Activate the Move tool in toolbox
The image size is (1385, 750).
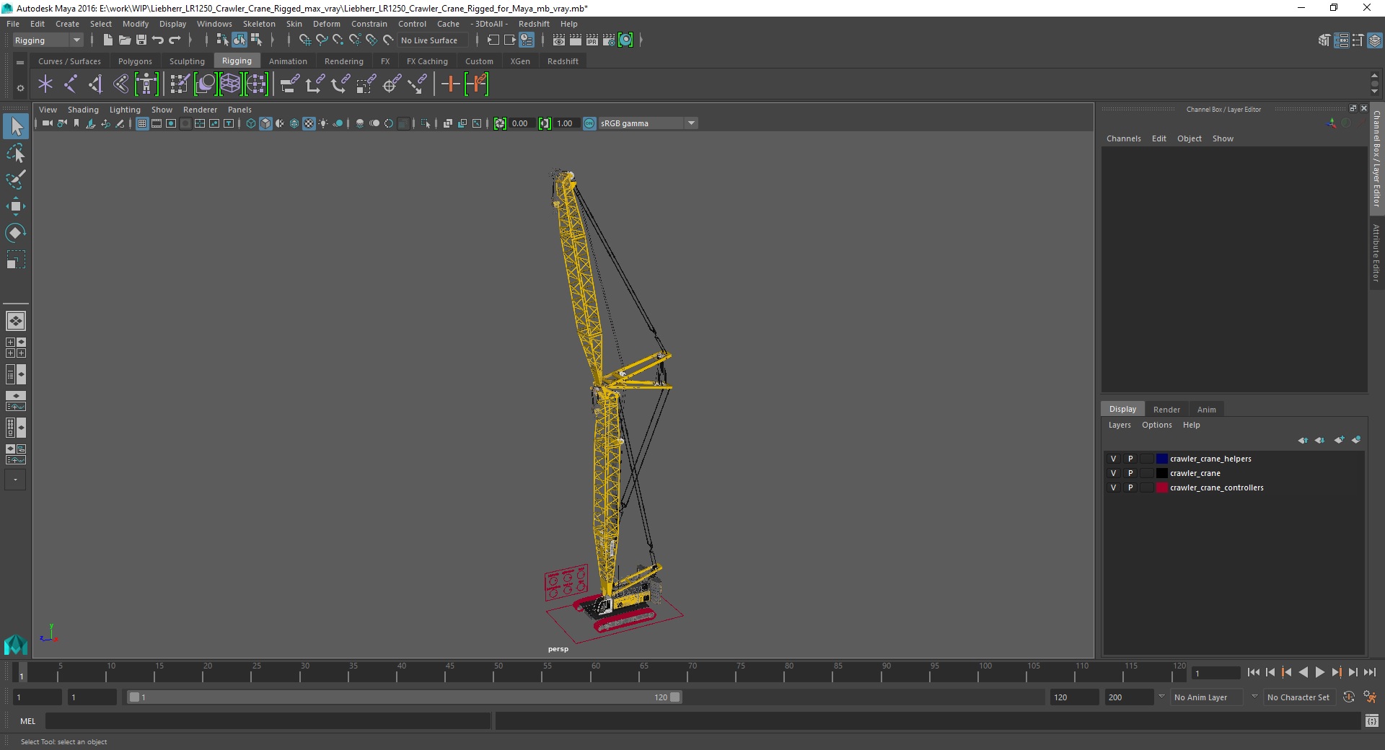coord(15,206)
